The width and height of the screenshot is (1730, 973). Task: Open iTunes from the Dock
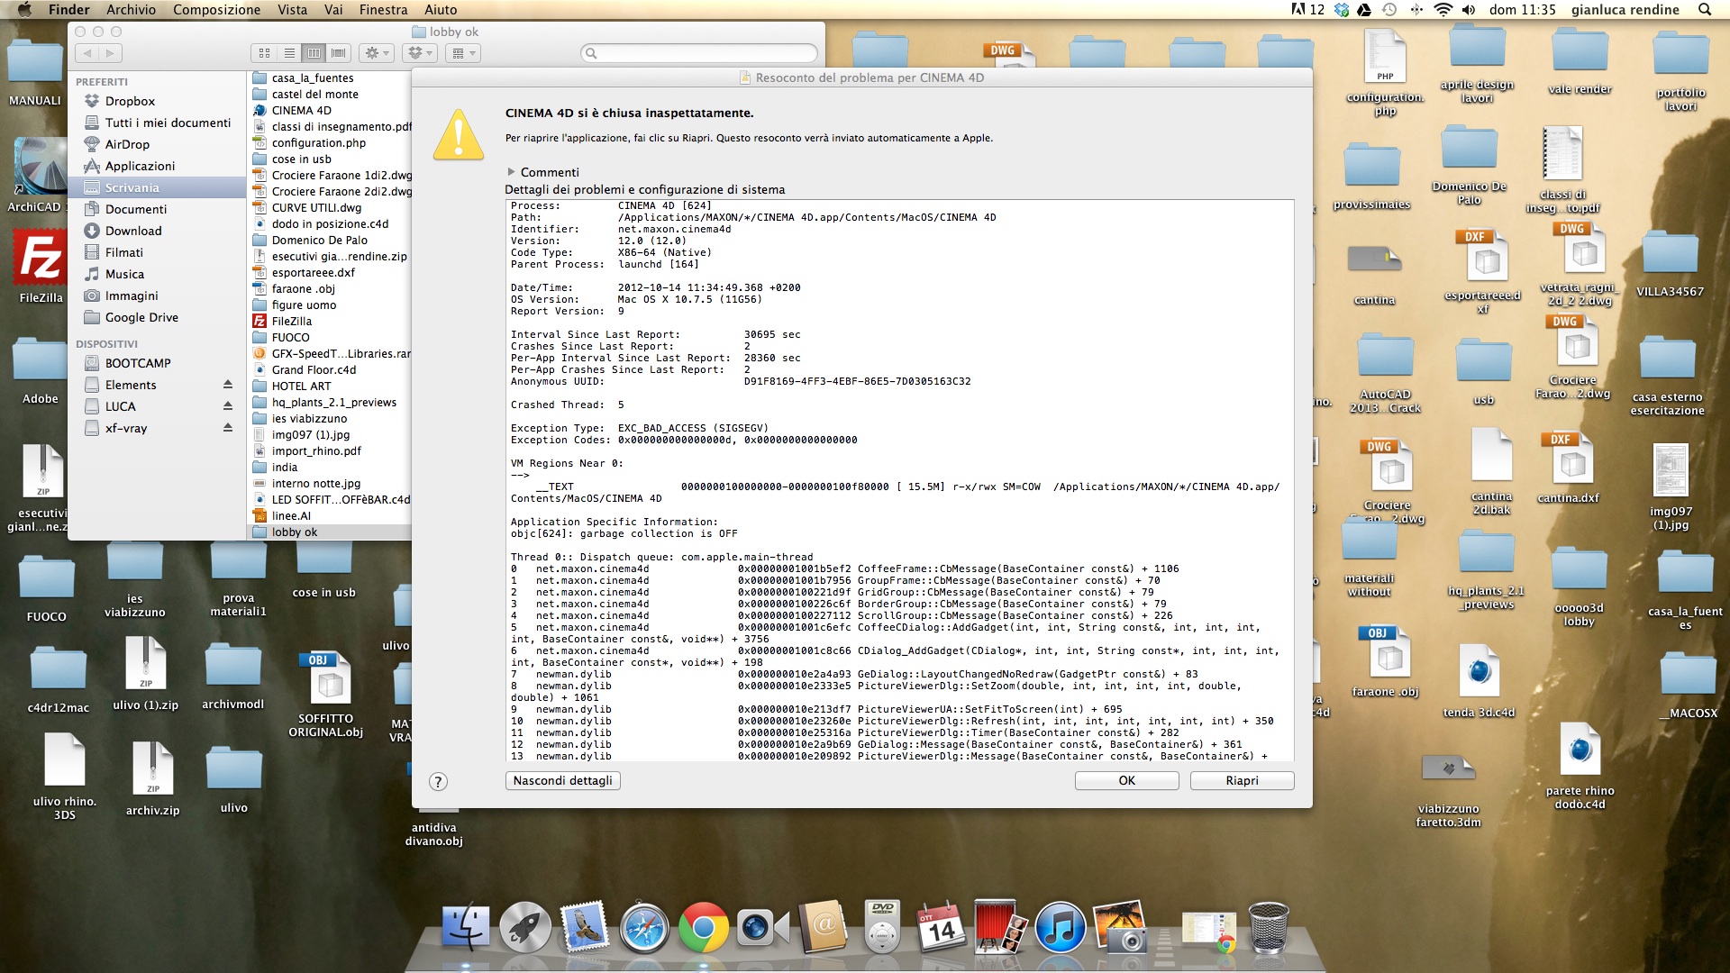coord(1060,928)
